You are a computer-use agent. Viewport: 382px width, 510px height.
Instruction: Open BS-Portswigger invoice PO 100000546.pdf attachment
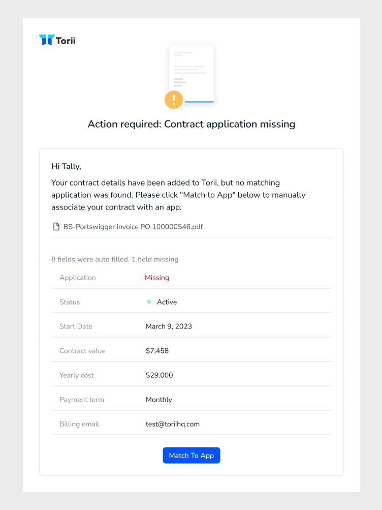pos(133,227)
